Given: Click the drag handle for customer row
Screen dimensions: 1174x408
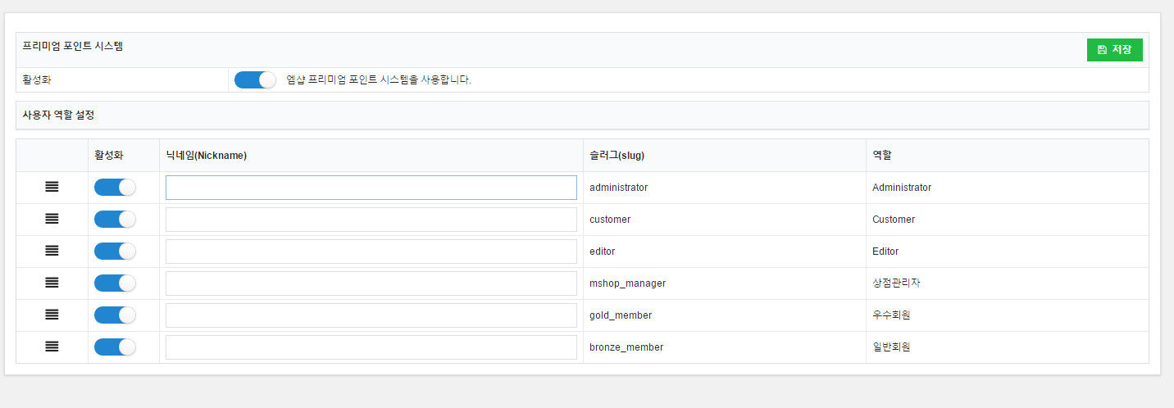Looking at the screenshot, I should pos(52,220).
